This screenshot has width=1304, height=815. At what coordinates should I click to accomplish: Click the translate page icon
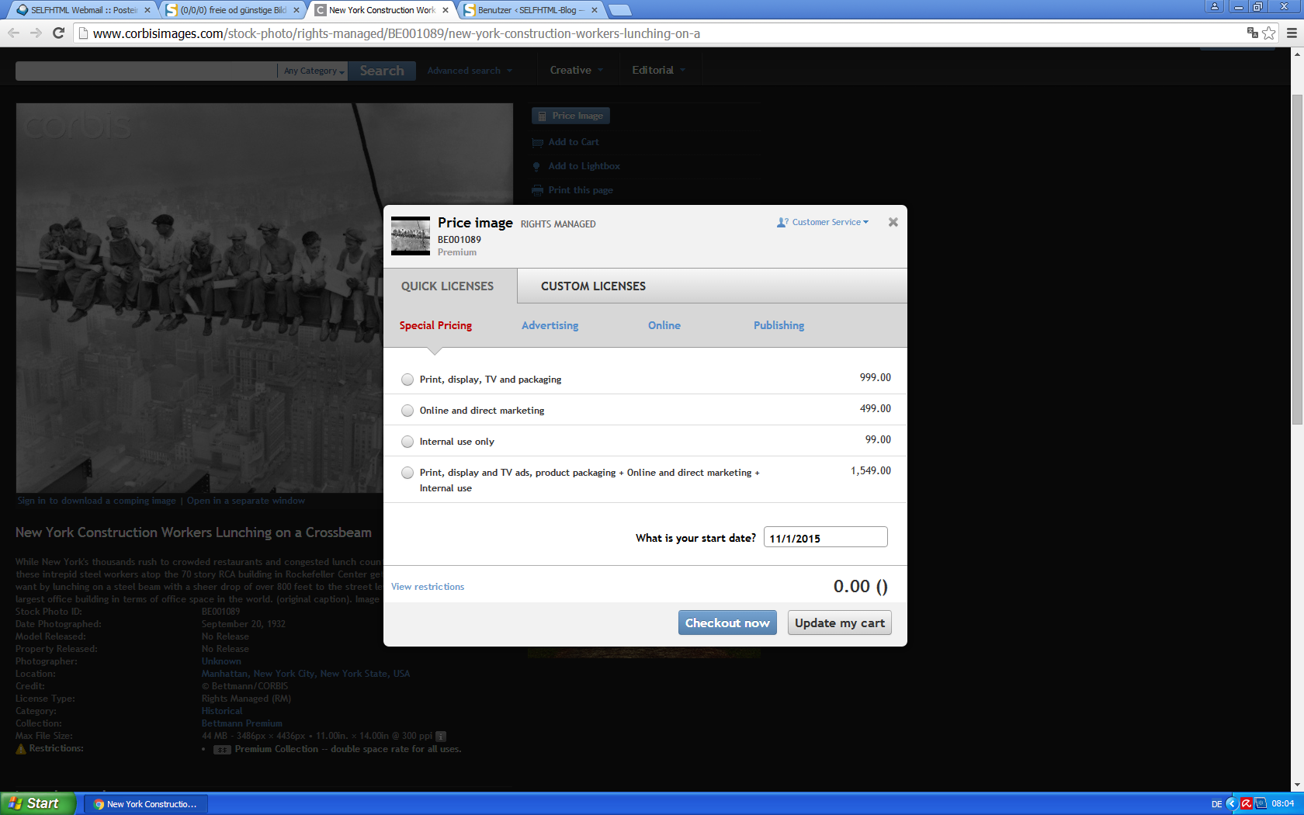[1252, 33]
